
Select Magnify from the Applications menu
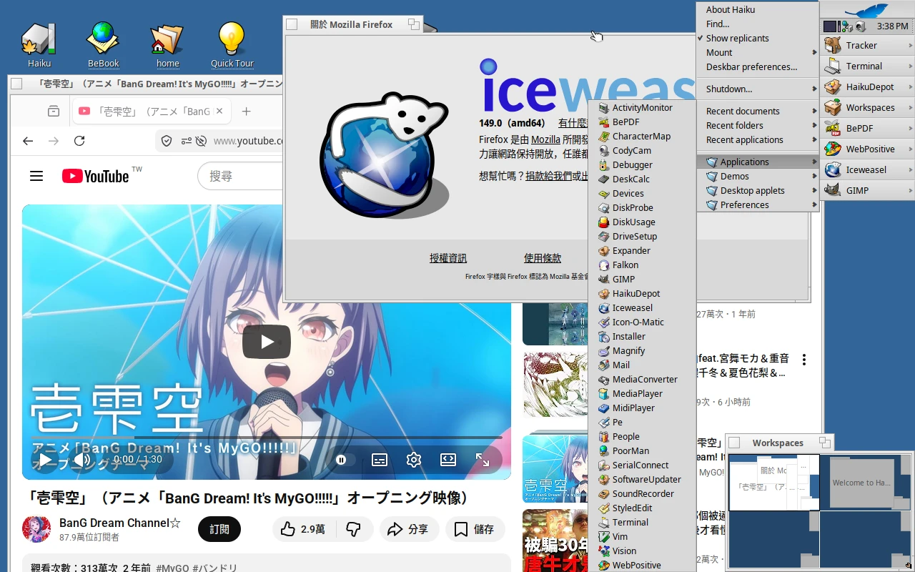[629, 350]
